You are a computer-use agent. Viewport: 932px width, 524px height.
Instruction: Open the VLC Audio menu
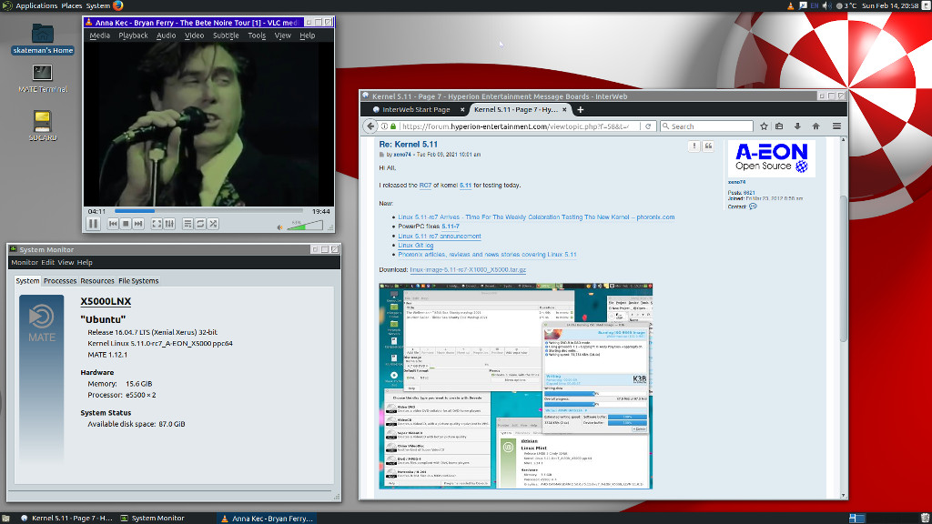(x=166, y=35)
